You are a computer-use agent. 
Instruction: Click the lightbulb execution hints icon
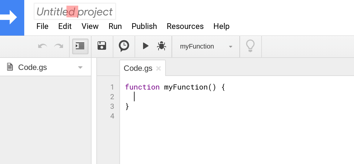coord(250,46)
